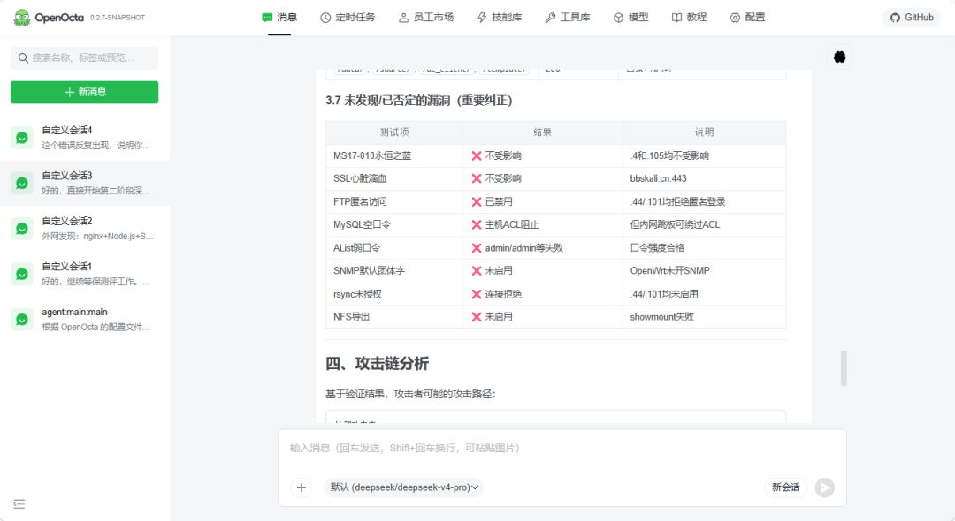Open conversation 自定义会话1
955x521 pixels.
[85, 274]
